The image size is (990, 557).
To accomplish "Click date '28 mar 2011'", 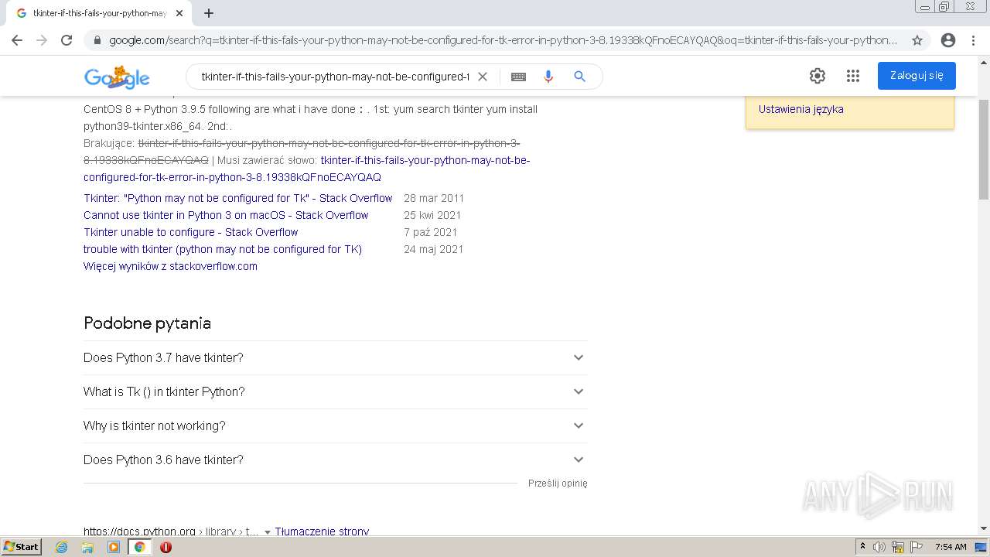I will click(x=434, y=198).
